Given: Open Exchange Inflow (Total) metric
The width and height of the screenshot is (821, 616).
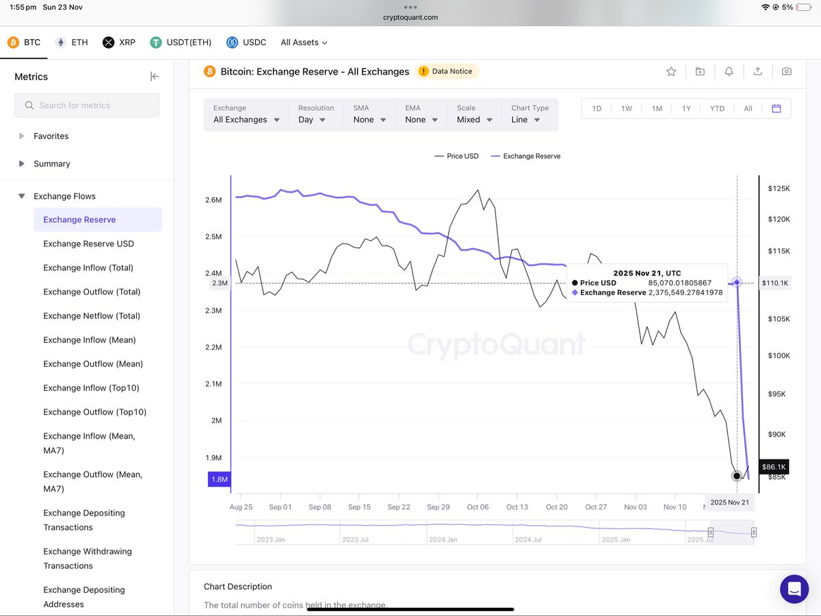Looking at the screenshot, I should coord(88,268).
